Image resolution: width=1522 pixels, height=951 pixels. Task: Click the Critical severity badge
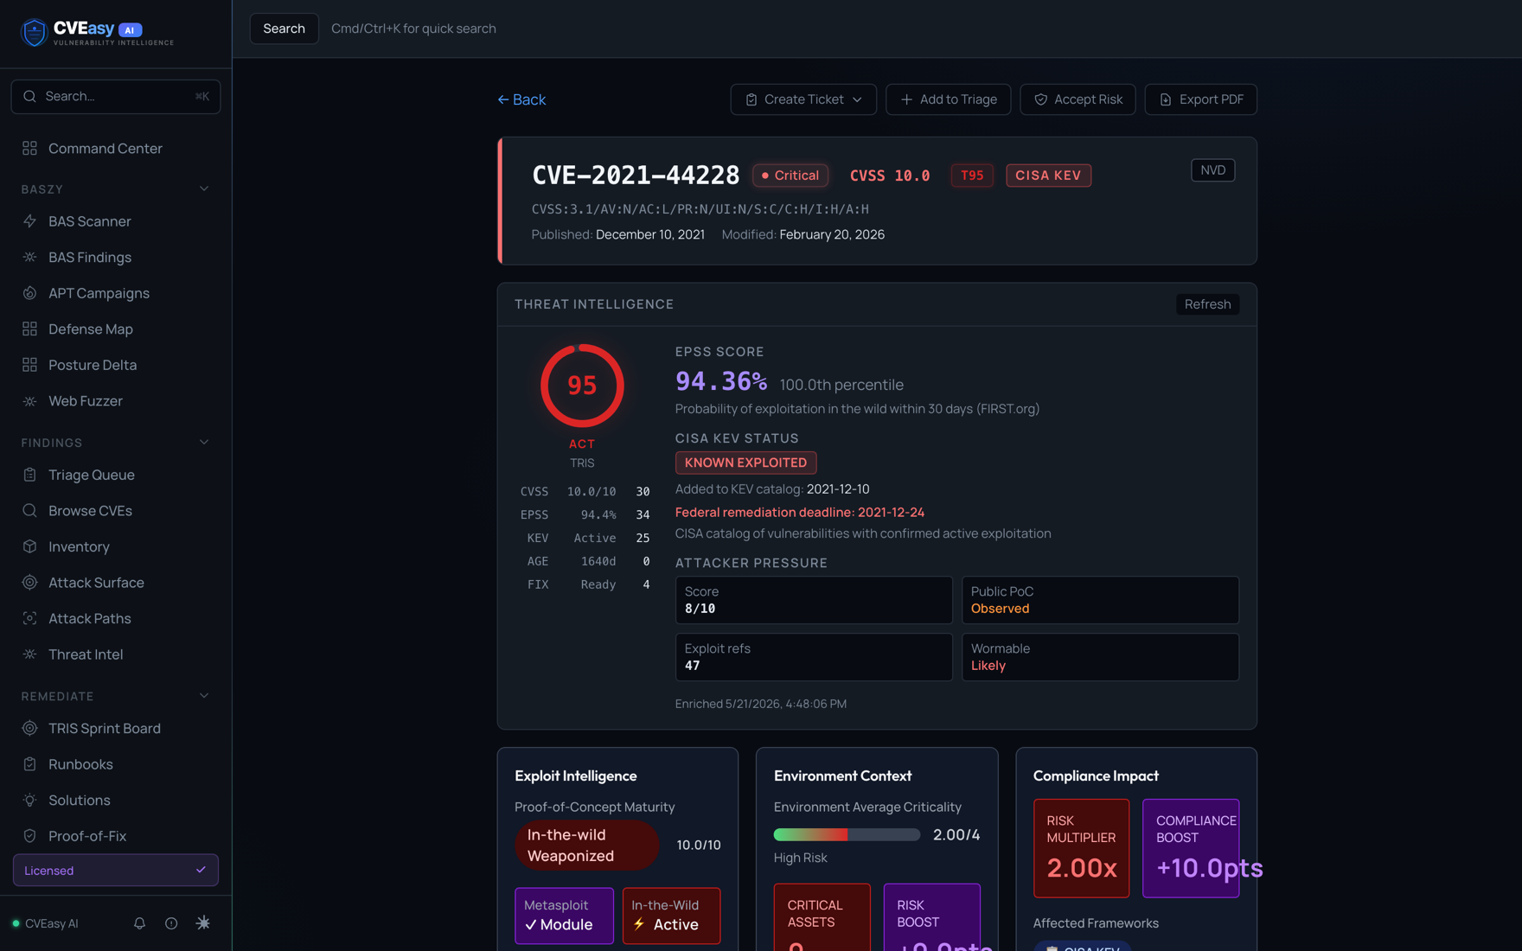pos(790,176)
